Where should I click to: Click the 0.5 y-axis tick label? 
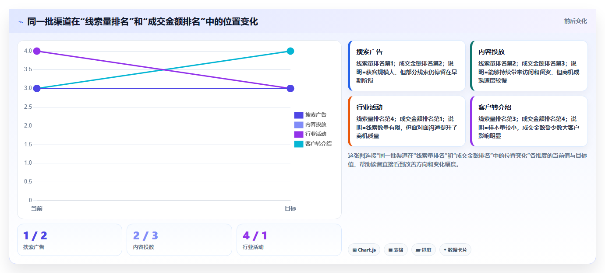click(x=28, y=182)
